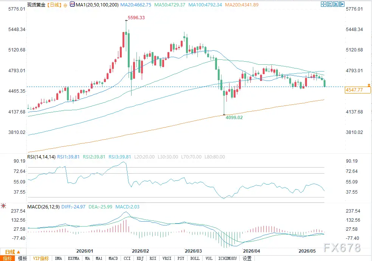Switch to the MACD indicator tab
The height and width of the screenshot is (261, 372).
[x=113, y=258]
